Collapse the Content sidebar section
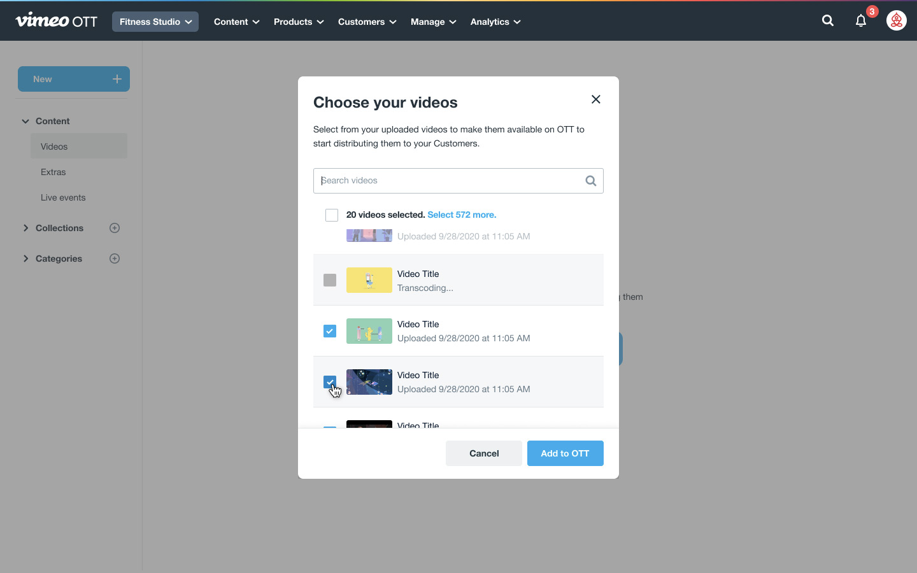The image size is (917, 573). [26, 121]
